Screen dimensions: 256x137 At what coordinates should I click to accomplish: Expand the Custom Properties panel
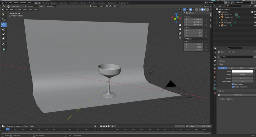(x=226, y=99)
